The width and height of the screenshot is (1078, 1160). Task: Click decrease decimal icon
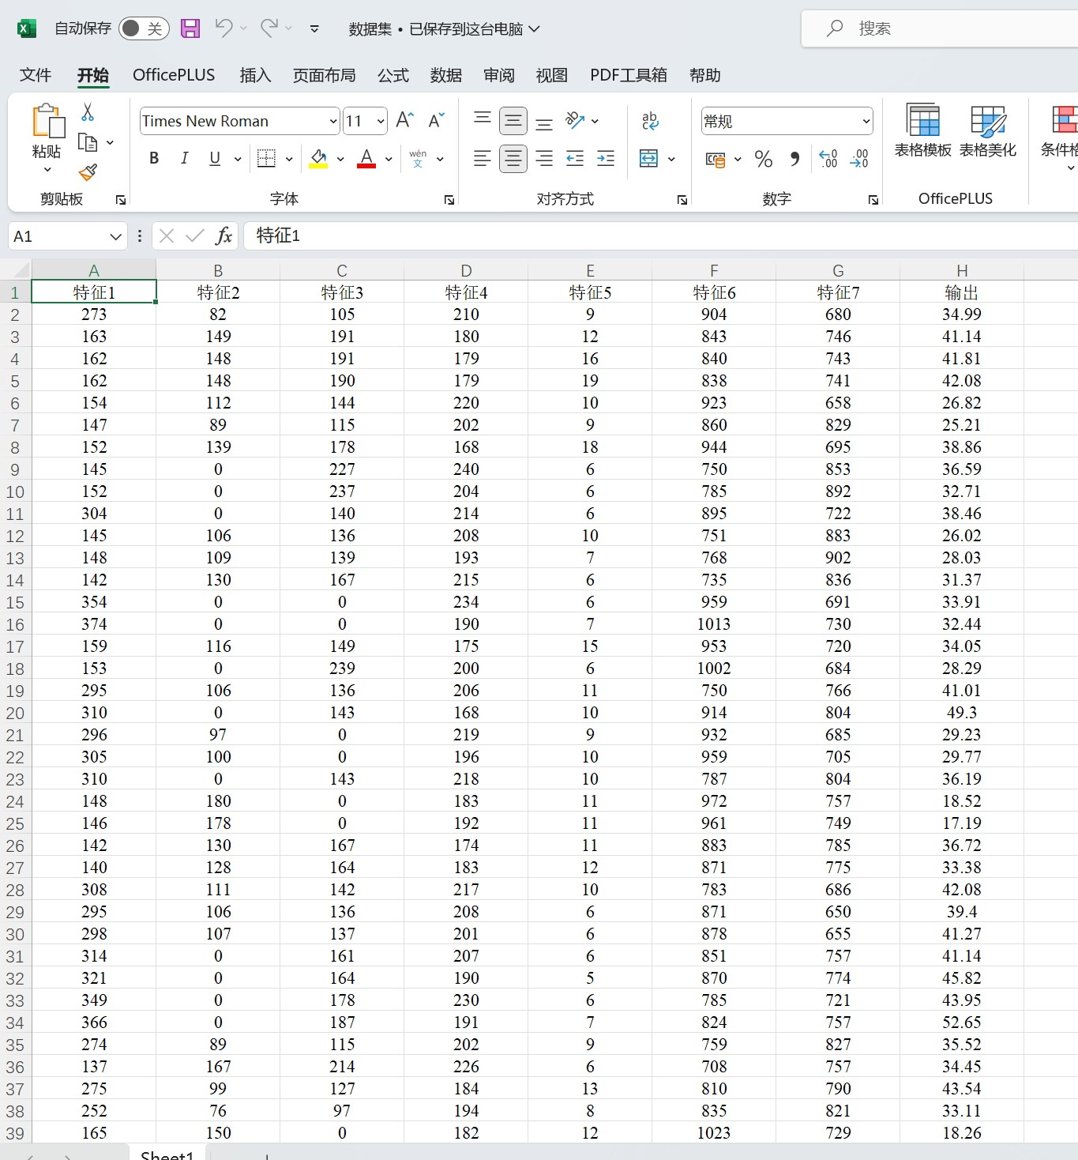(x=858, y=159)
